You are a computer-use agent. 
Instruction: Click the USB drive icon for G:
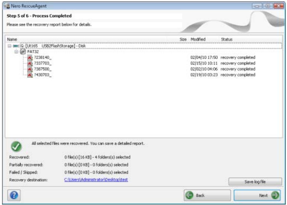[x=16, y=46]
